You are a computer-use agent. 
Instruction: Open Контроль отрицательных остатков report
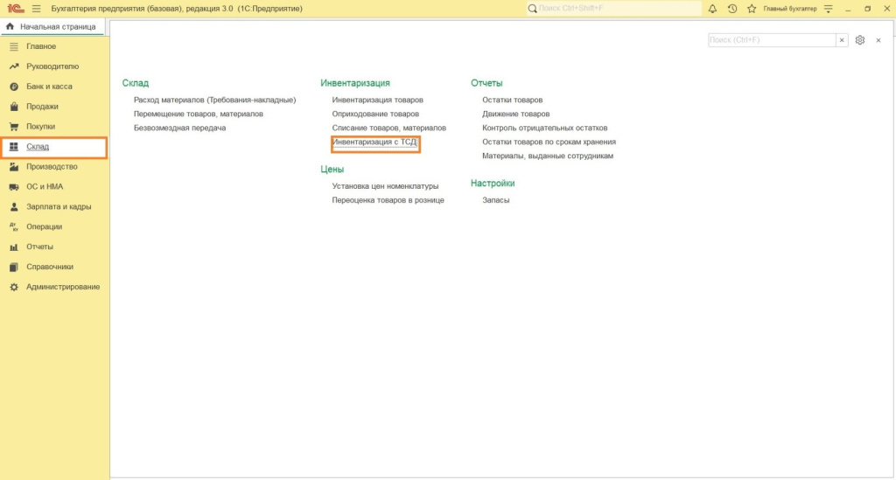544,128
